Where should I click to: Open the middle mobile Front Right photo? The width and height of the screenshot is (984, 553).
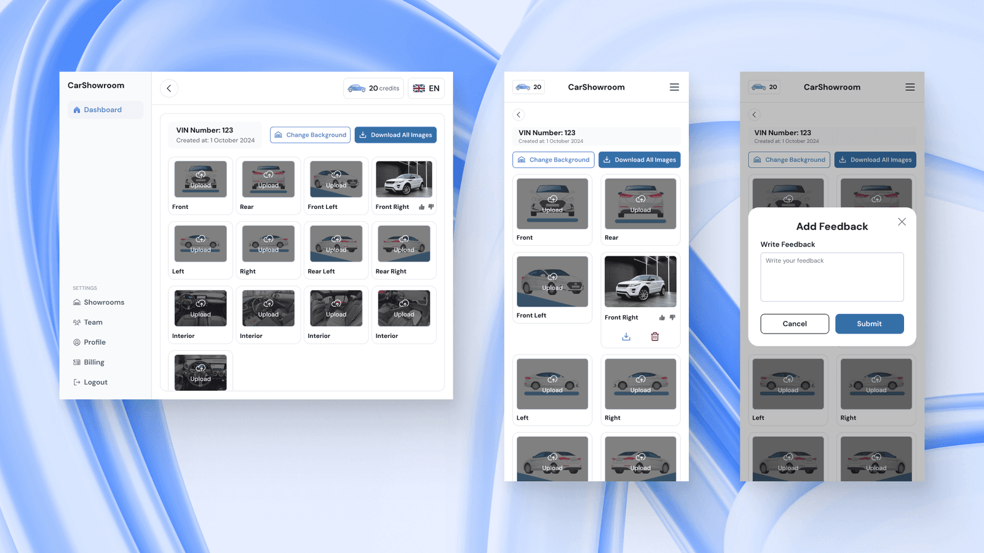pyautogui.click(x=640, y=281)
